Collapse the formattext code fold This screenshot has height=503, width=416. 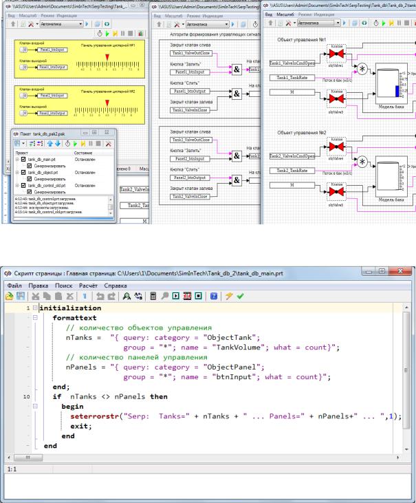(35, 318)
